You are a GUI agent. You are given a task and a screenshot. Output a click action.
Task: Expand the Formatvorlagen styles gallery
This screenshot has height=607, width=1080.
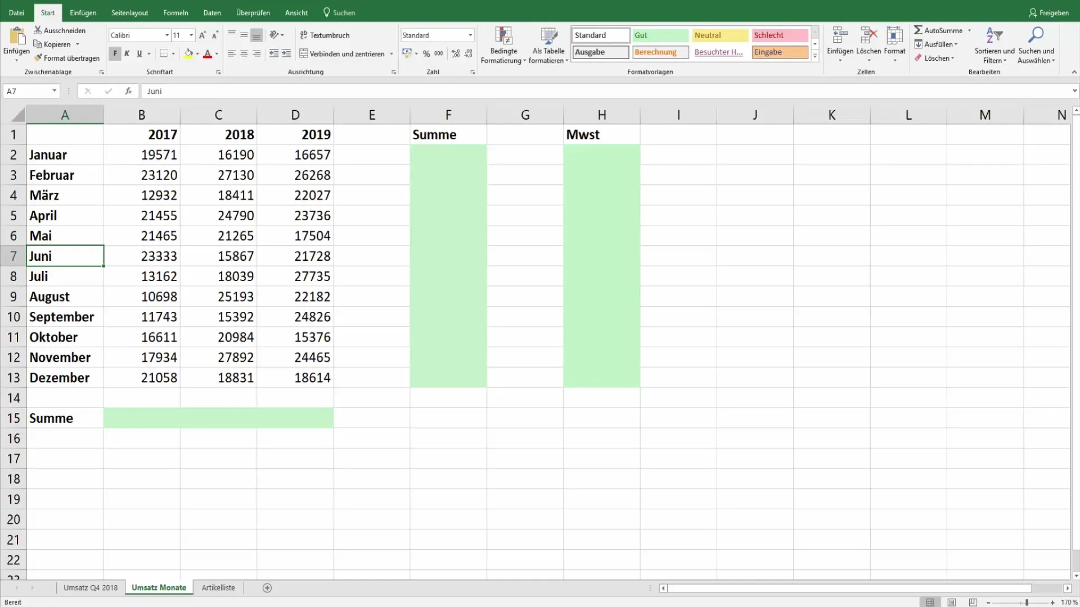tap(814, 56)
